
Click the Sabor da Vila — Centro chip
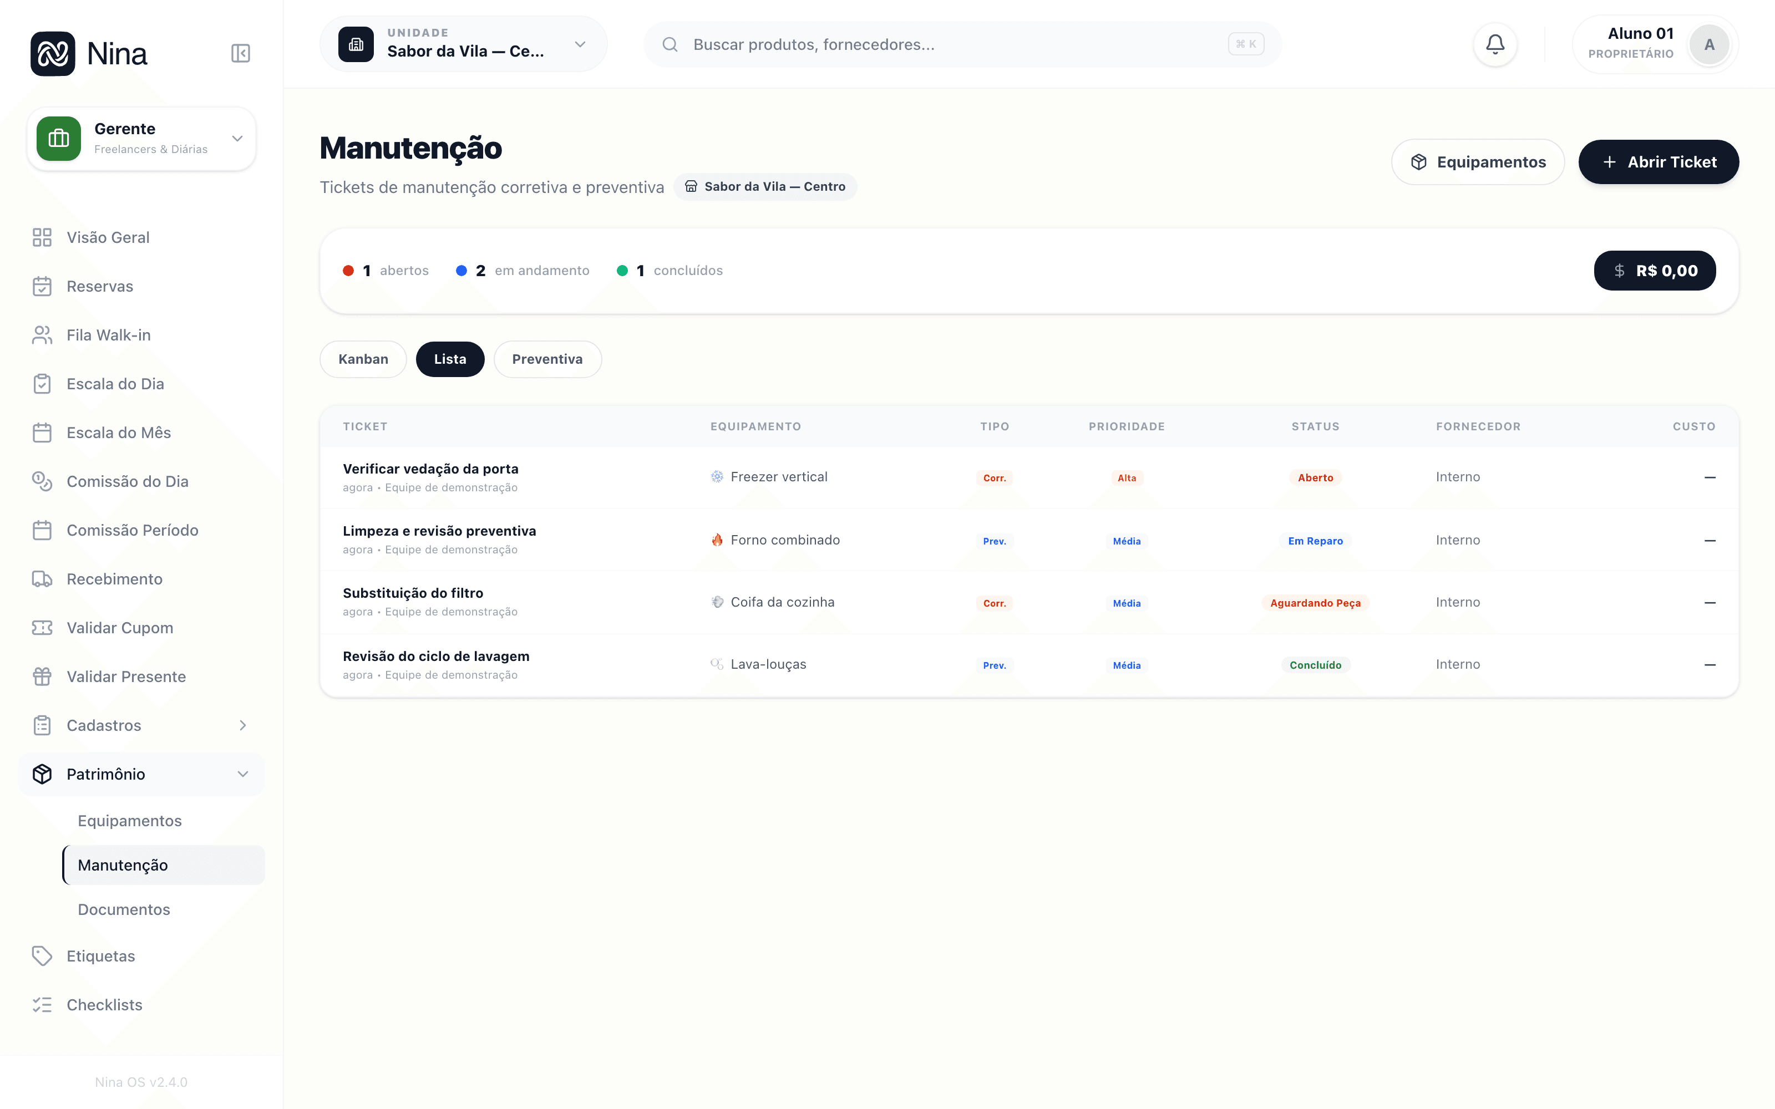pos(765,186)
